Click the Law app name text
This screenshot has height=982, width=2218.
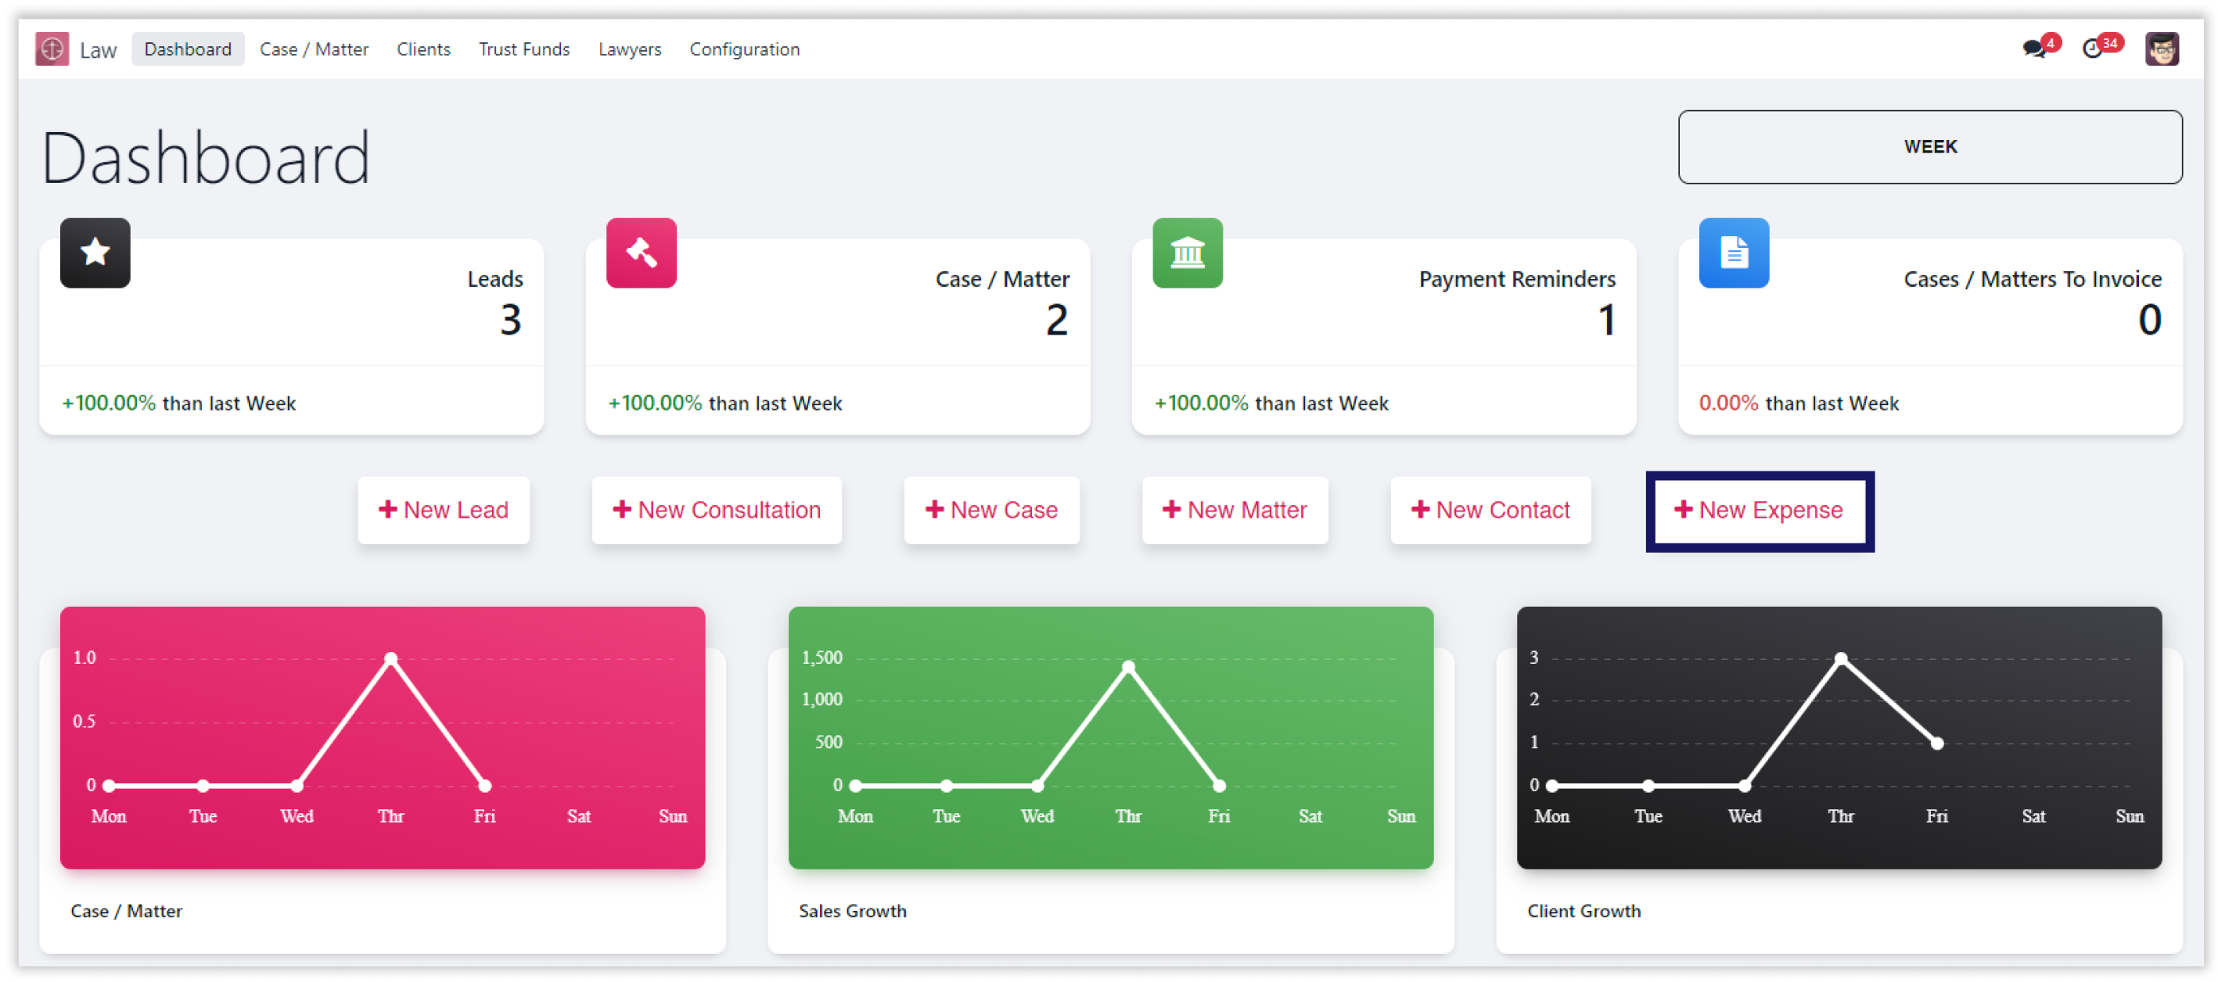[x=98, y=50]
